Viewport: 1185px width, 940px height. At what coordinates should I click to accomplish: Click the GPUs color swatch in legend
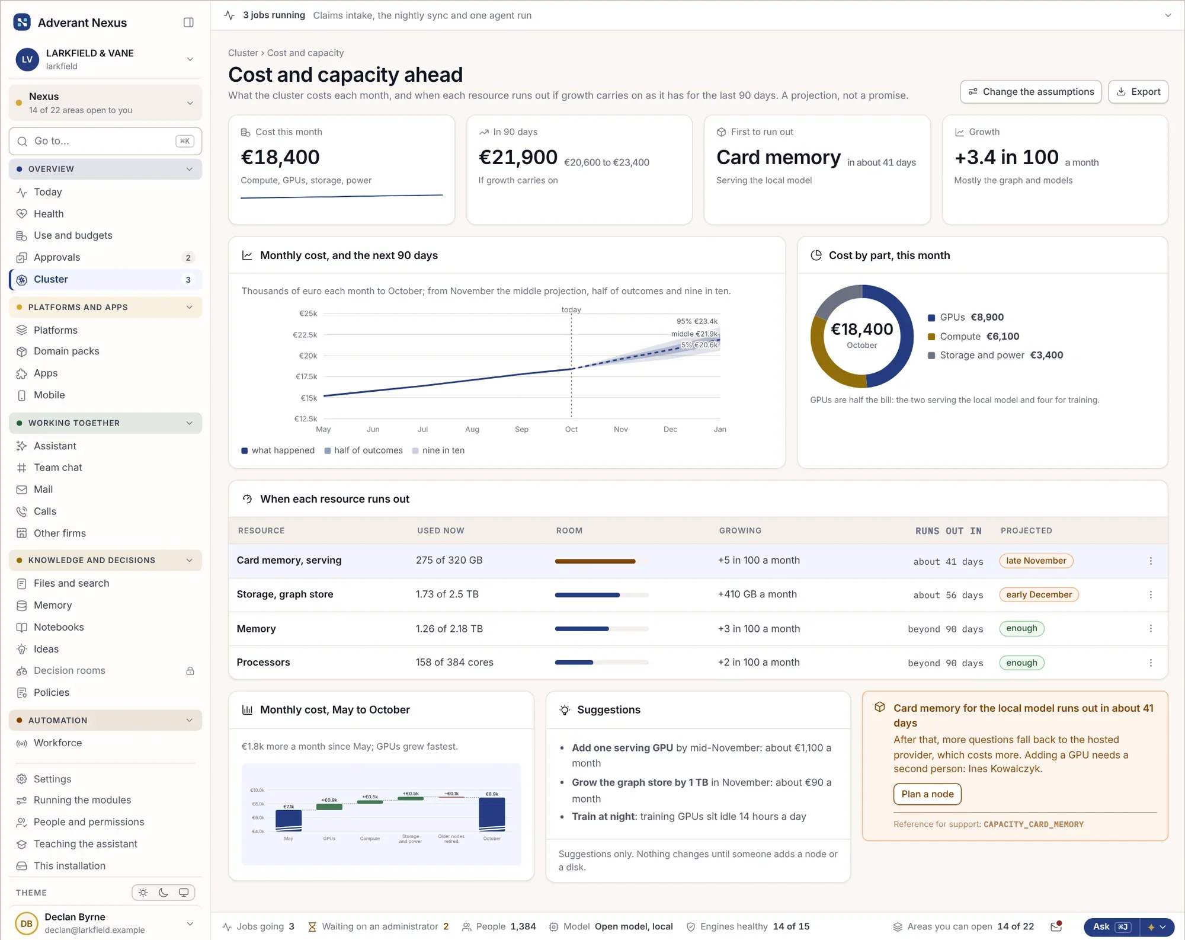click(x=931, y=318)
